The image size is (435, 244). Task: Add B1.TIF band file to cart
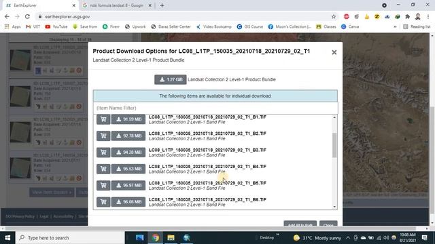(x=103, y=119)
